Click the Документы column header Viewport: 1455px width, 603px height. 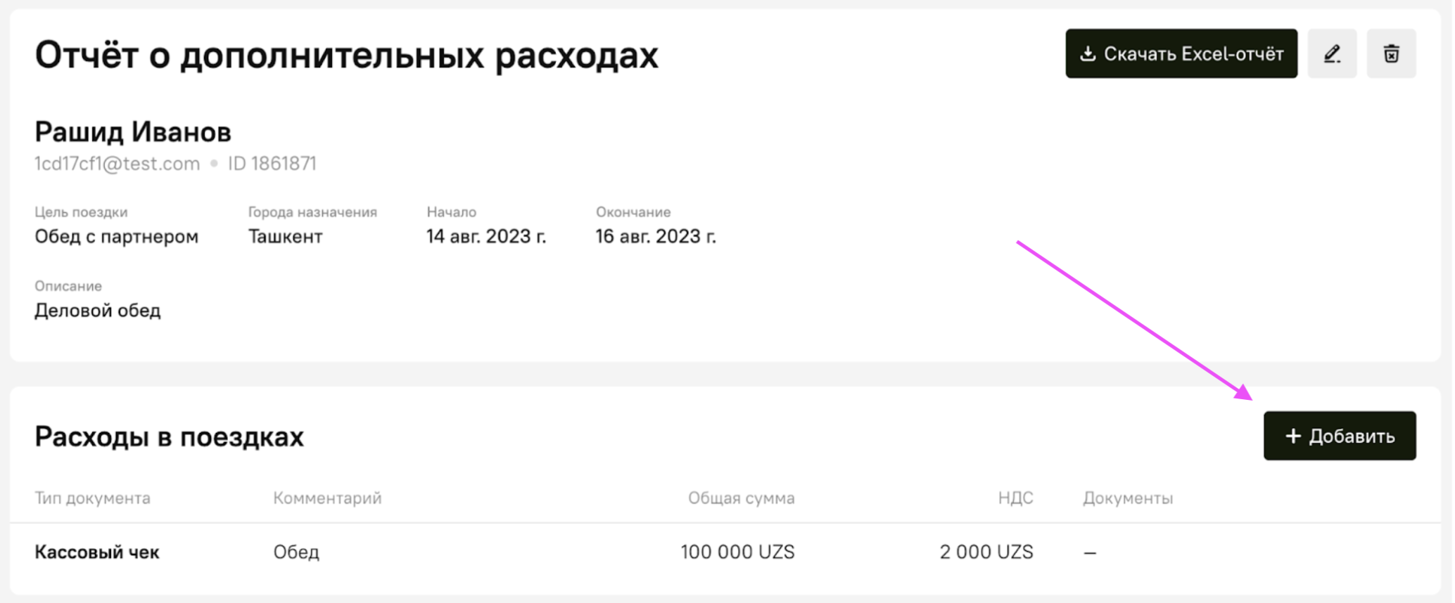(1127, 498)
